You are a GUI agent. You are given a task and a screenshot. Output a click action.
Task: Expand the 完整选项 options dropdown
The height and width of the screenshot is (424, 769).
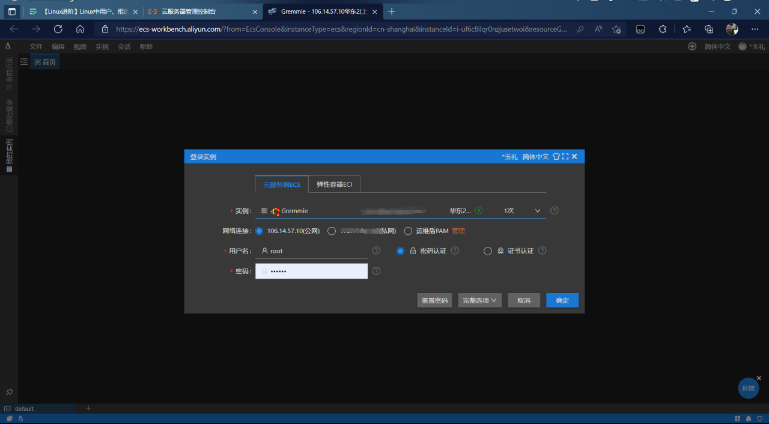[480, 300]
